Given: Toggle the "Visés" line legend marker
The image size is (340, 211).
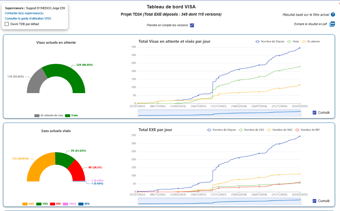Looking at the screenshot, I should coord(290,42).
